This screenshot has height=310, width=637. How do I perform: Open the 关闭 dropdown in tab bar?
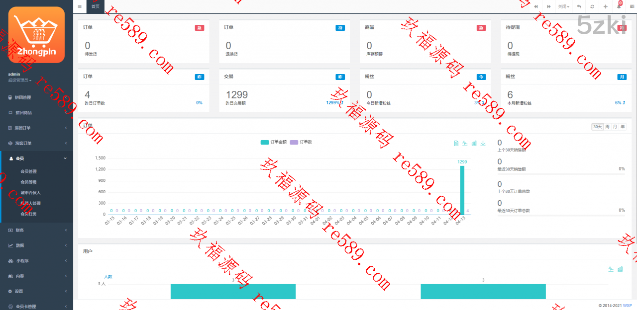pos(563,6)
